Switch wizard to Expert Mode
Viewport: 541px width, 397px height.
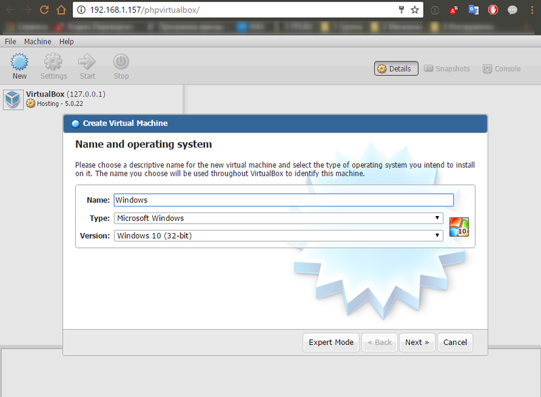point(331,342)
